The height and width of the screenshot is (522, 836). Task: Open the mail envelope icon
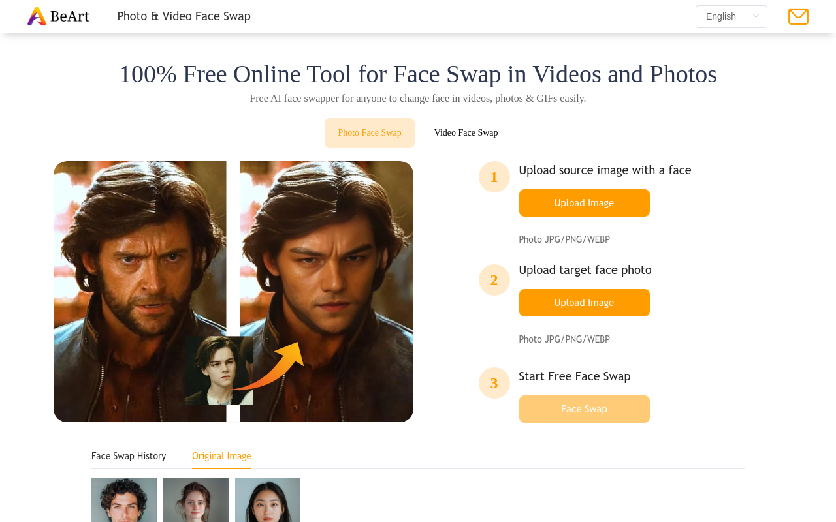(x=798, y=17)
